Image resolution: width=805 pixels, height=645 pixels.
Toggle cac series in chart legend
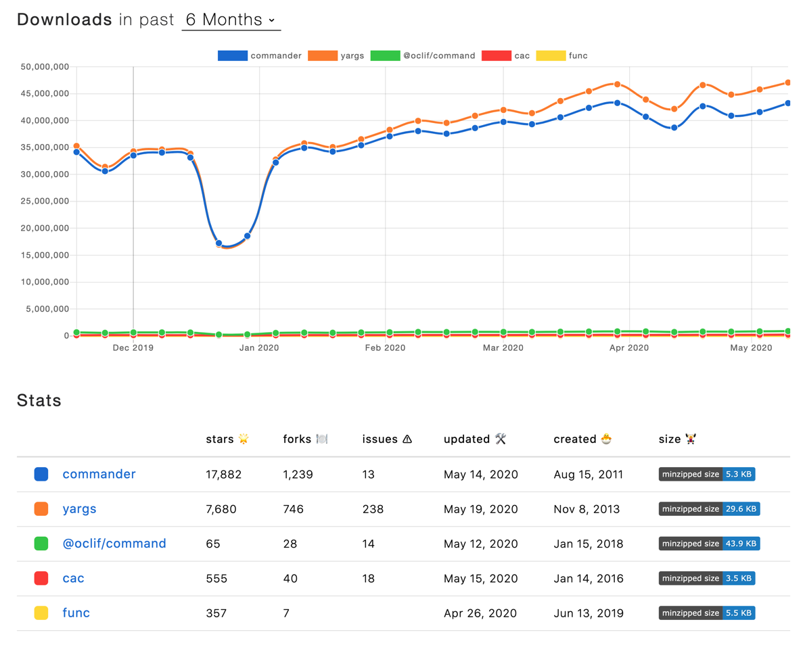[506, 55]
